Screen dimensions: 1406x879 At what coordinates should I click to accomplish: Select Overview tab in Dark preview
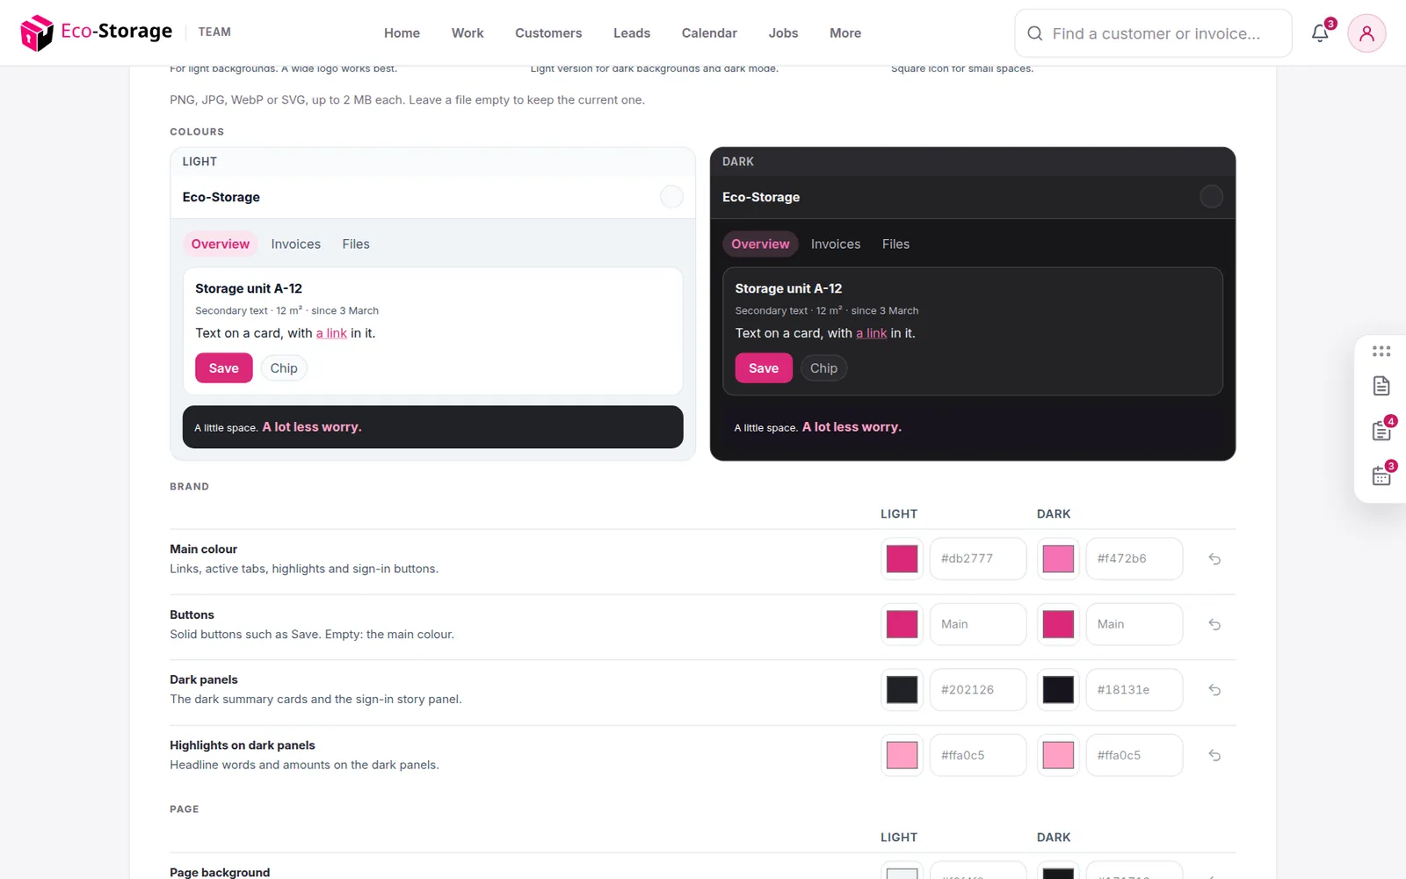760,244
